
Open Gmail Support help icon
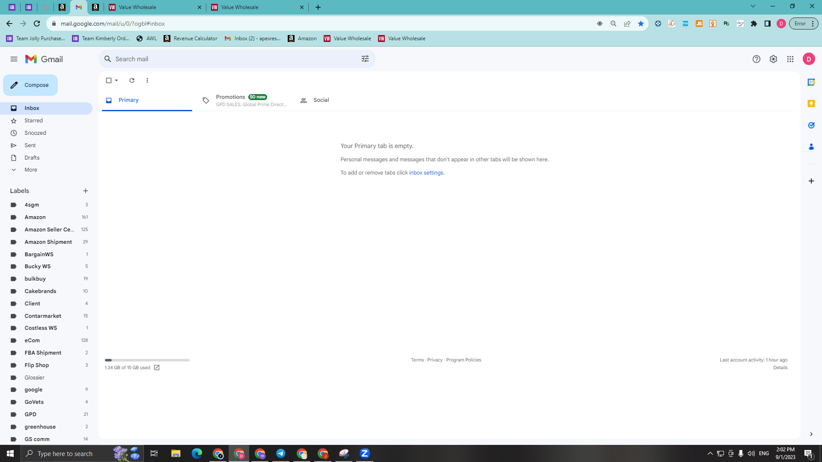(x=756, y=59)
